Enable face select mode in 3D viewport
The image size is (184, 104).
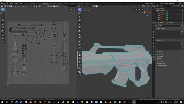tap(97, 6)
